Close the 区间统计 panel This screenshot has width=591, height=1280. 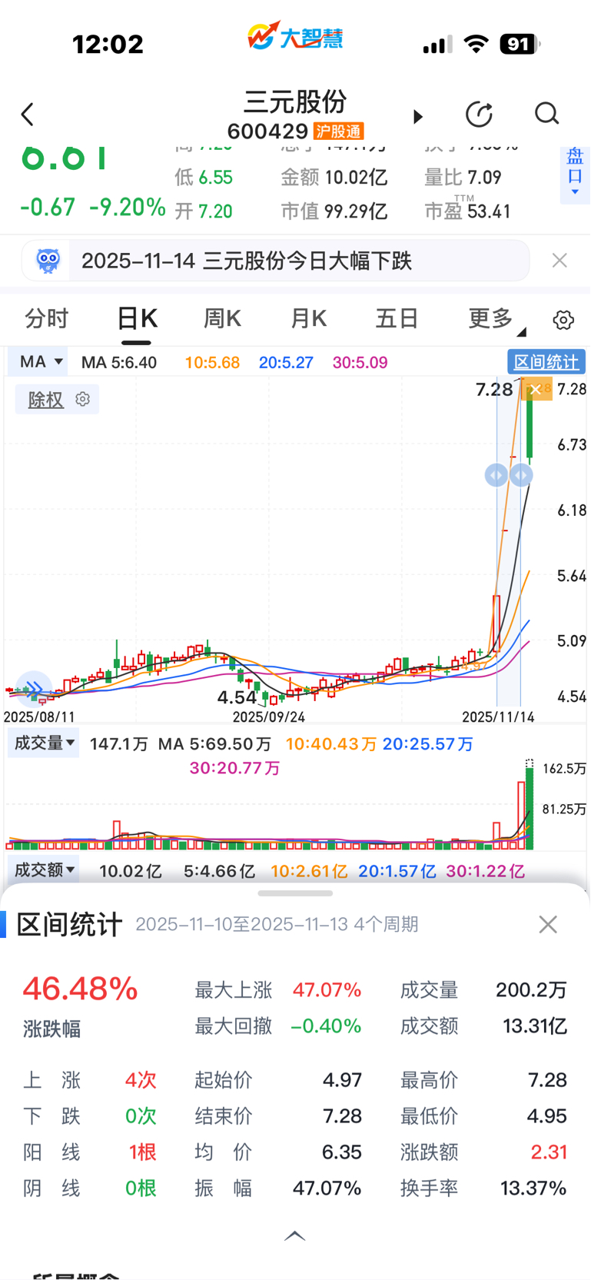[548, 924]
